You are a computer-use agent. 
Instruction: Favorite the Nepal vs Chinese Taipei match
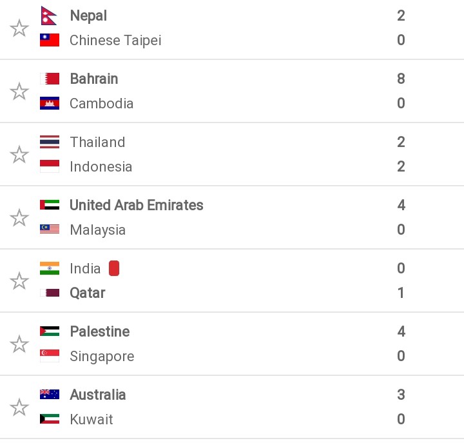pyautogui.click(x=19, y=28)
